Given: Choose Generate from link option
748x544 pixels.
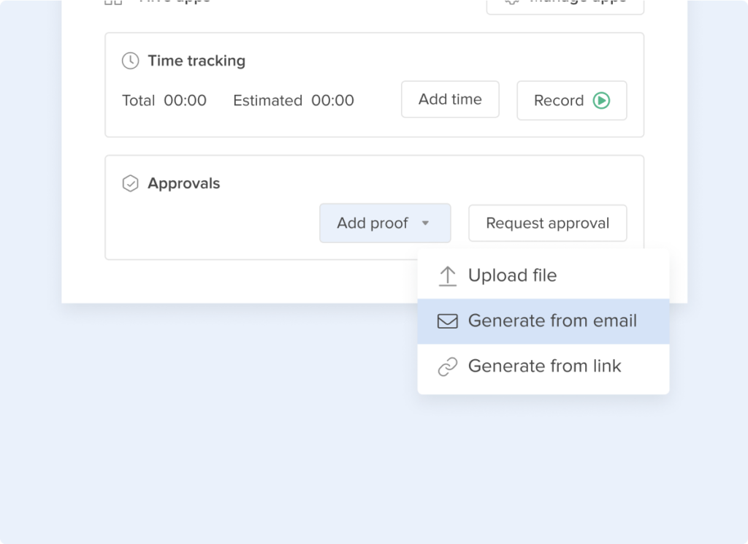Looking at the screenshot, I should 543,367.
